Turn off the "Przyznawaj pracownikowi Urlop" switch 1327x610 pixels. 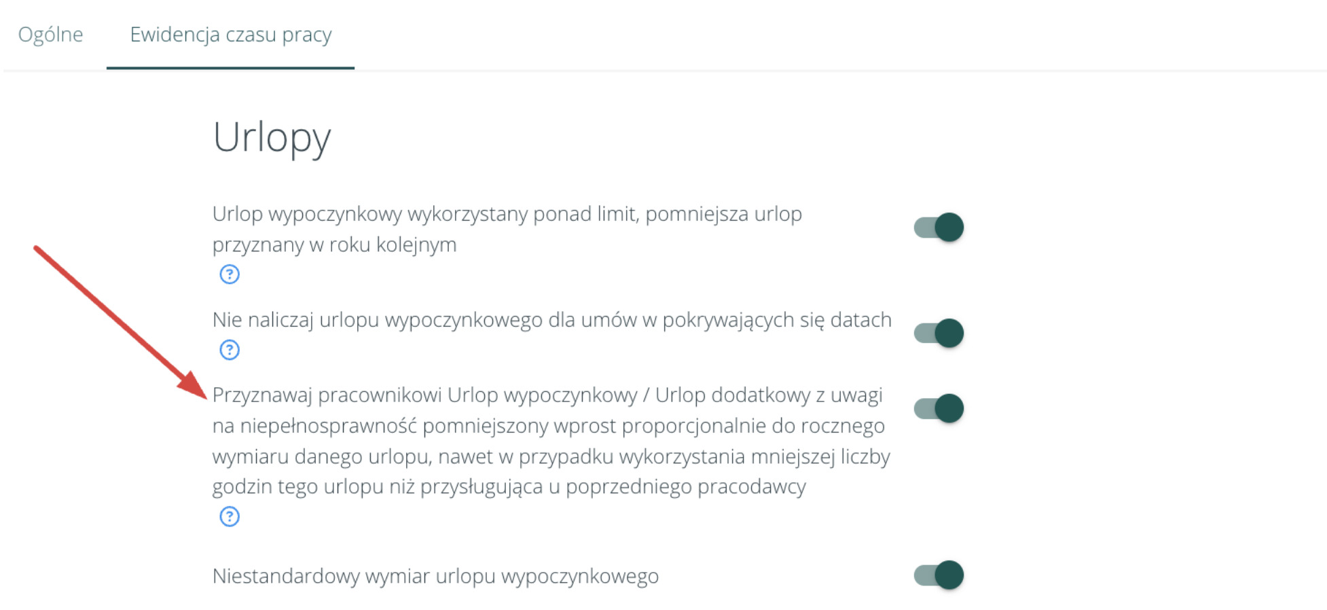[939, 409]
